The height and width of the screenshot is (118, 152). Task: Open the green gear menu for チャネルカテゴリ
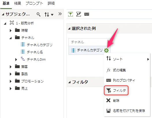pyautogui.click(x=106, y=50)
